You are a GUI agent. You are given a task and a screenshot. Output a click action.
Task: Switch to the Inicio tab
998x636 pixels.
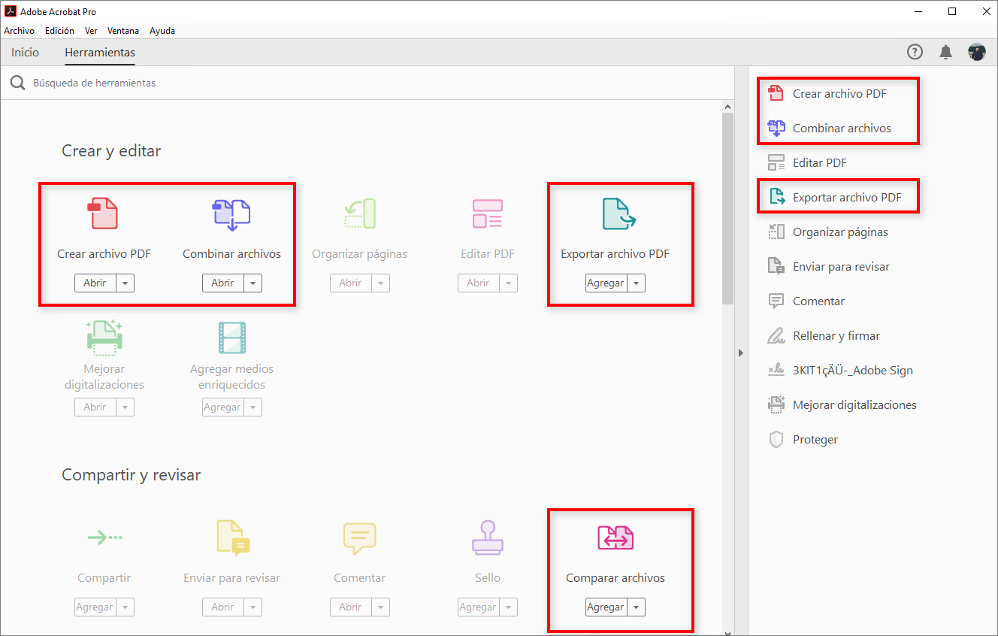25,53
